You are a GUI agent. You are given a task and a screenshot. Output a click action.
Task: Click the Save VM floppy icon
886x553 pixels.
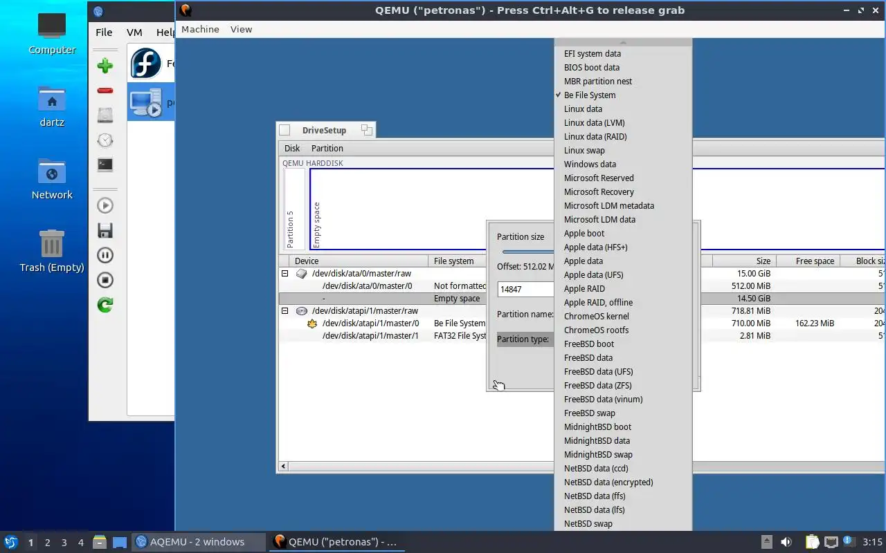click(x=105, y=230)
